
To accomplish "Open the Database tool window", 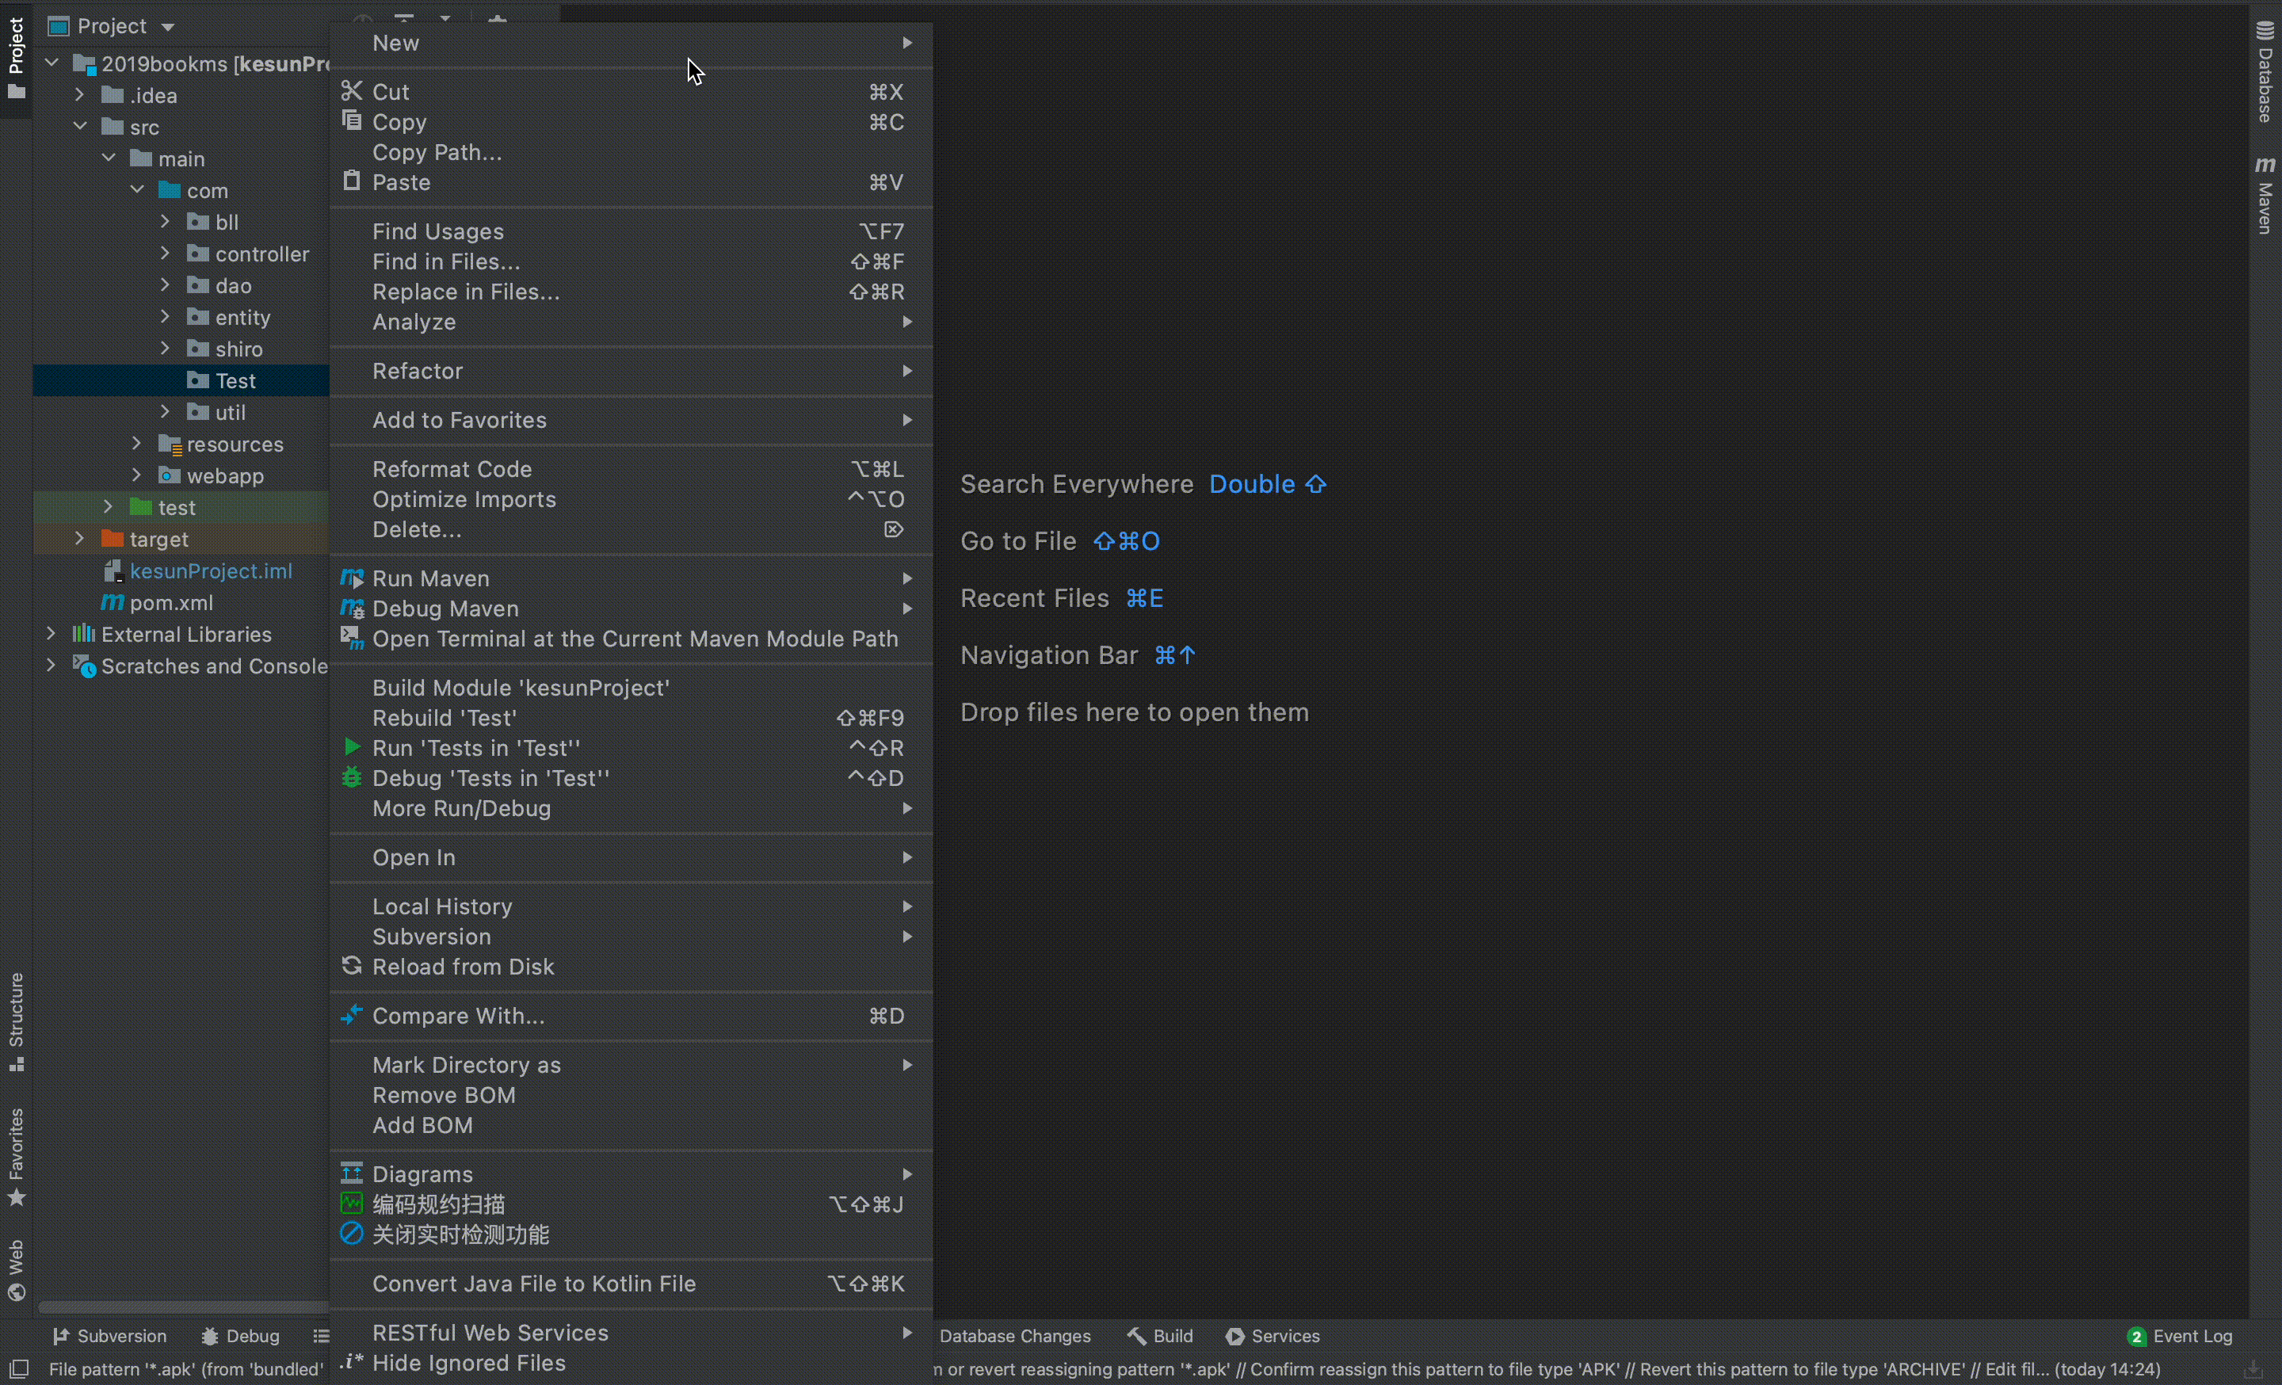I will (x=2265, y=72).
